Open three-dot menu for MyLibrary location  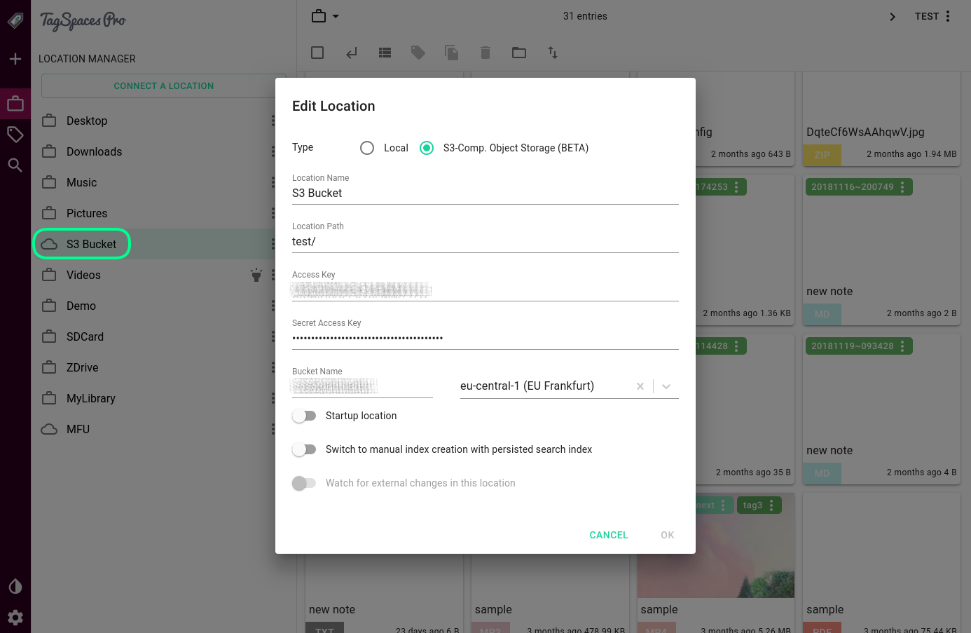pyautogui.click(x=273, y=398)
